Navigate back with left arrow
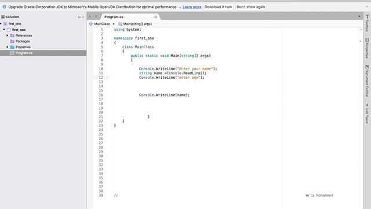This screenshot has width=371, height=209. (x=90, y=17)
